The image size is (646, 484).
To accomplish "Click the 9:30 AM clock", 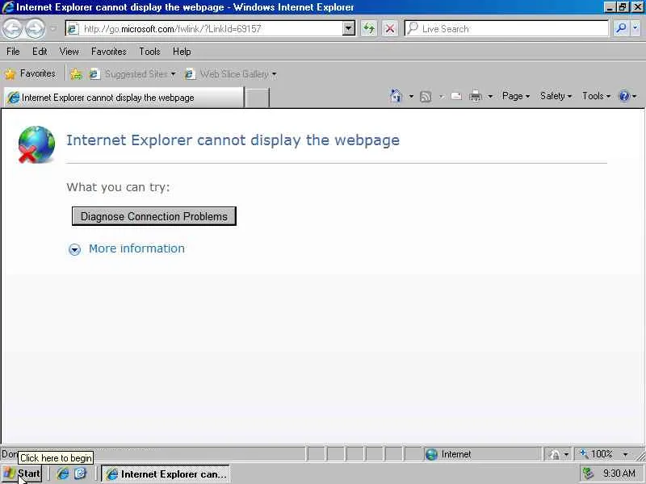I will [619, 474].
